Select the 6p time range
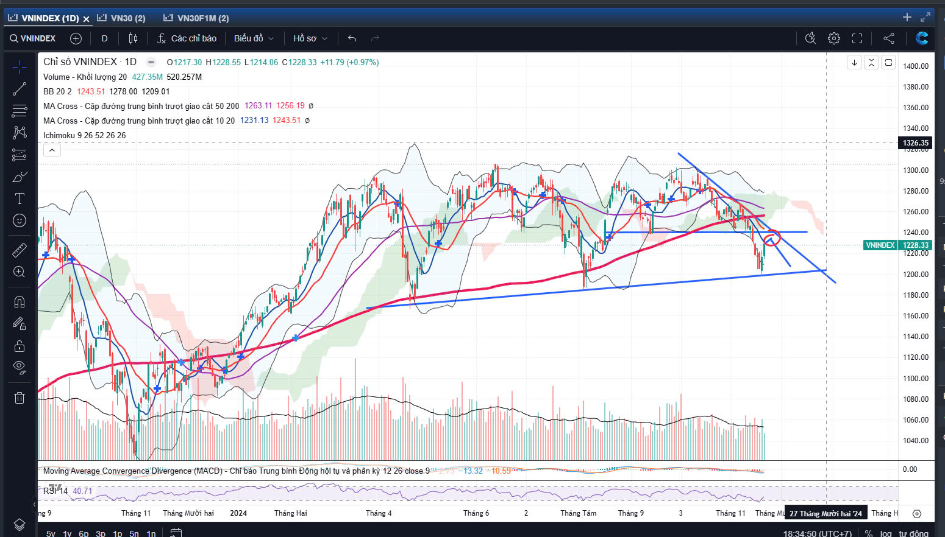This screenshot has width=945, height=537. (84, 533)
